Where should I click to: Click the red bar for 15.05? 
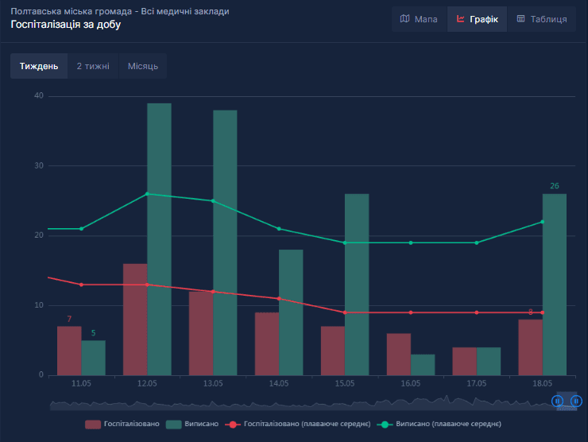333,351
